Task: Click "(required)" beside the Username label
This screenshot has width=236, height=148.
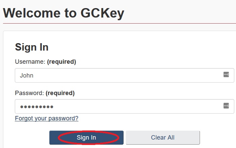Action: 61,62
